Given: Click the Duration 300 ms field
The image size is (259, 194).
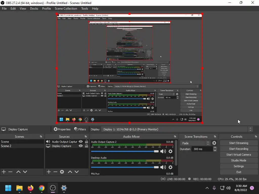Looking at the screenshot, I should pos(202,149).
